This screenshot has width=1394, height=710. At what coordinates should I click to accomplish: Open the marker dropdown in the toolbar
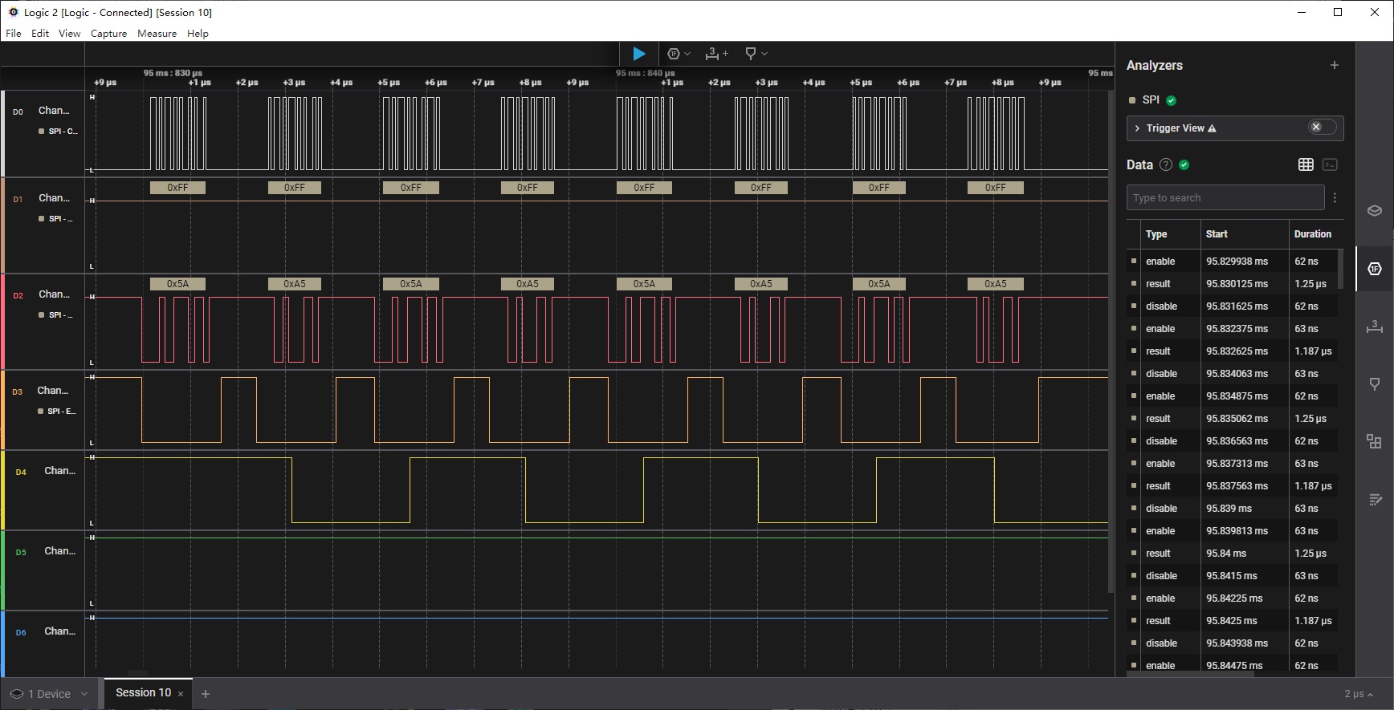[756, 54]
